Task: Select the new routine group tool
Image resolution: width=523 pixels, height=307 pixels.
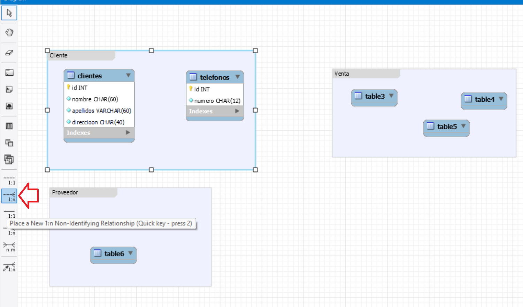Action: click(9, 159)
